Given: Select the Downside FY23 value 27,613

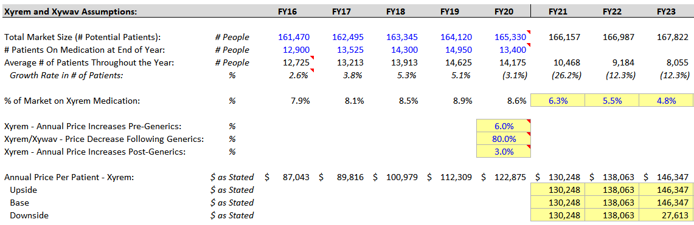Looking at the screenshot, I should [666, 215].
